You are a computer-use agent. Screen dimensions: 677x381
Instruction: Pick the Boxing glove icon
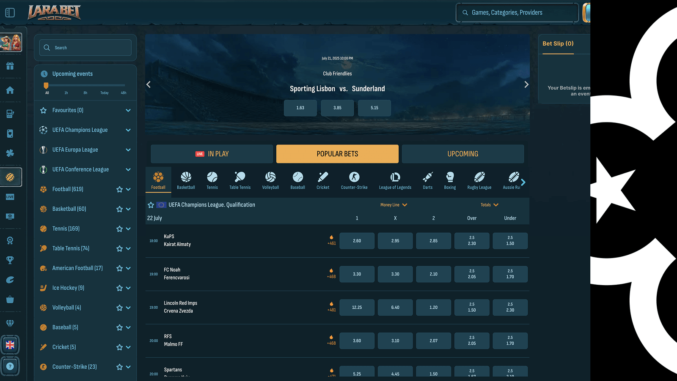(450, 180)
